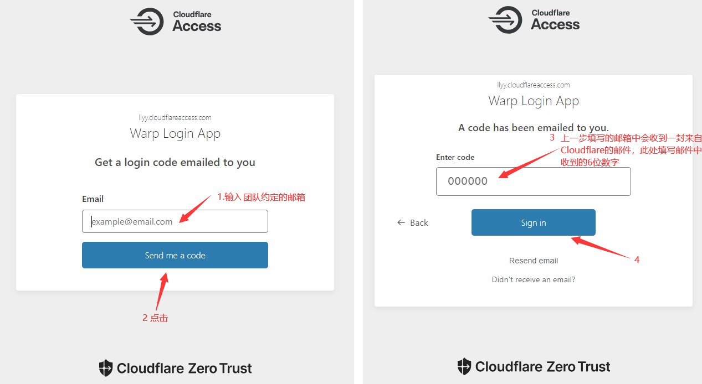Click the Cloudflare Access arrow logo above the code form
This screenshot has width=702, height=384.
(x=505, y=20)
